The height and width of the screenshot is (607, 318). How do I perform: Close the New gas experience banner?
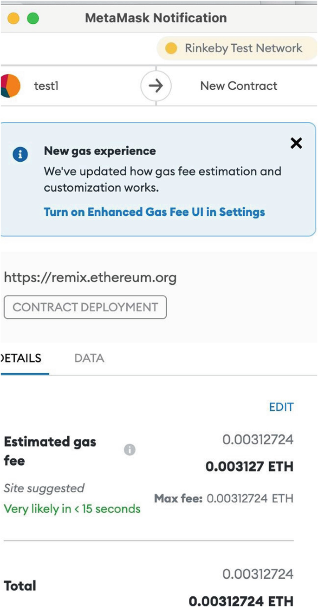coord(296,143)
